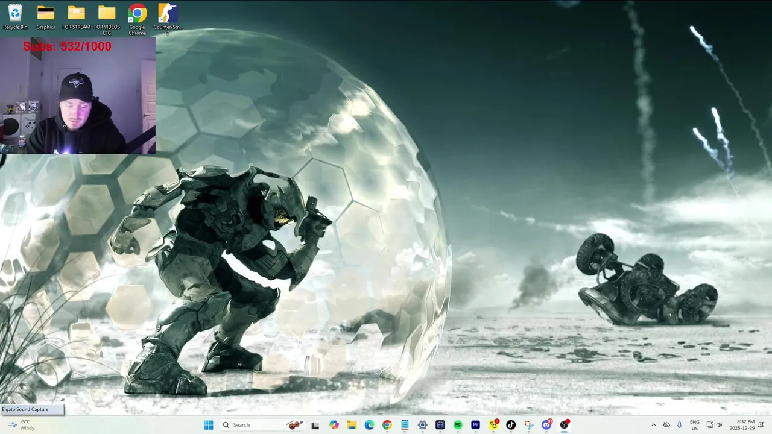Viewport: 772px width, 434px height.
Task: Select the FOR STREAM desktop folder
Action: (x=76, y=17)
